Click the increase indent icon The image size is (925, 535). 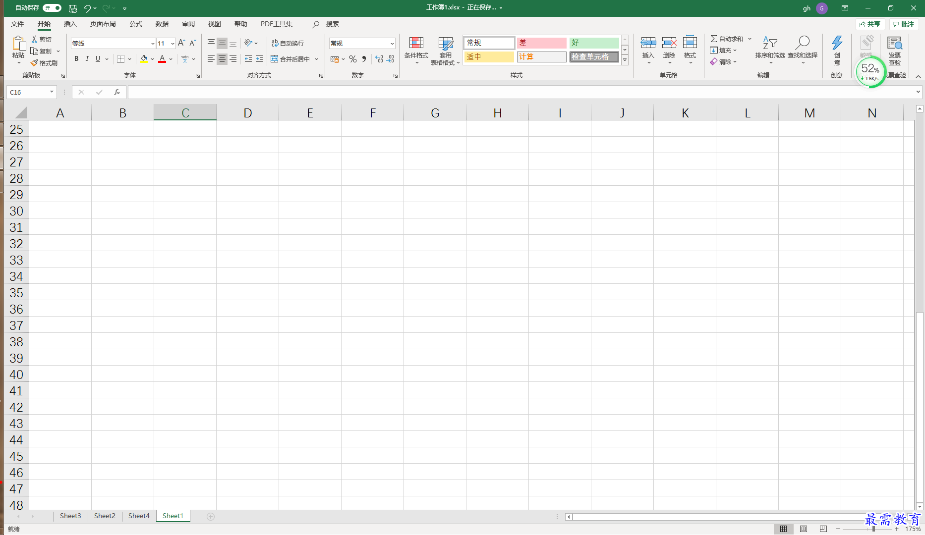[x=259, y=59]
